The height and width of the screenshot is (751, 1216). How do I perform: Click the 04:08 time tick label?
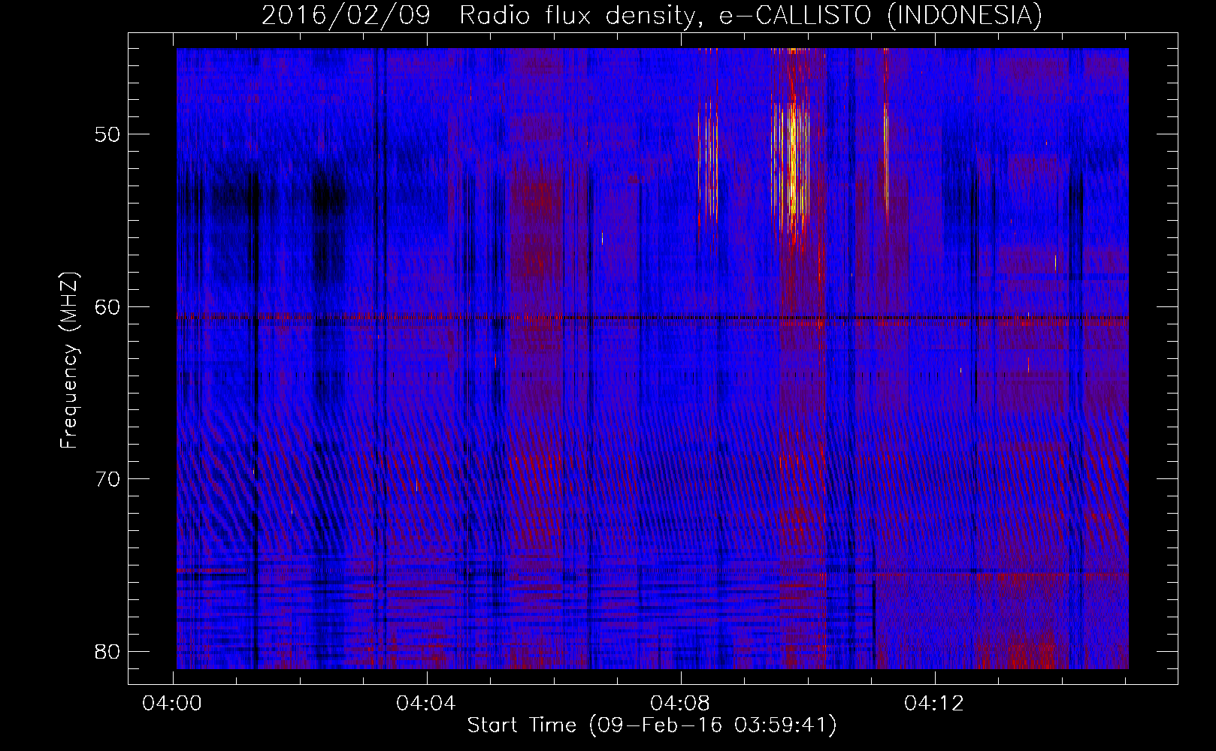tap(680, 704)
